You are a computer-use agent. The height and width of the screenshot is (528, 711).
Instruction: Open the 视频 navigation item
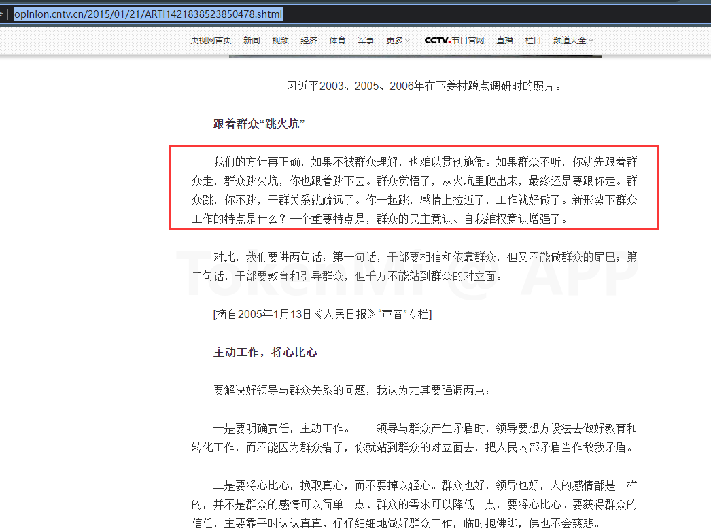tap(280, 41)
